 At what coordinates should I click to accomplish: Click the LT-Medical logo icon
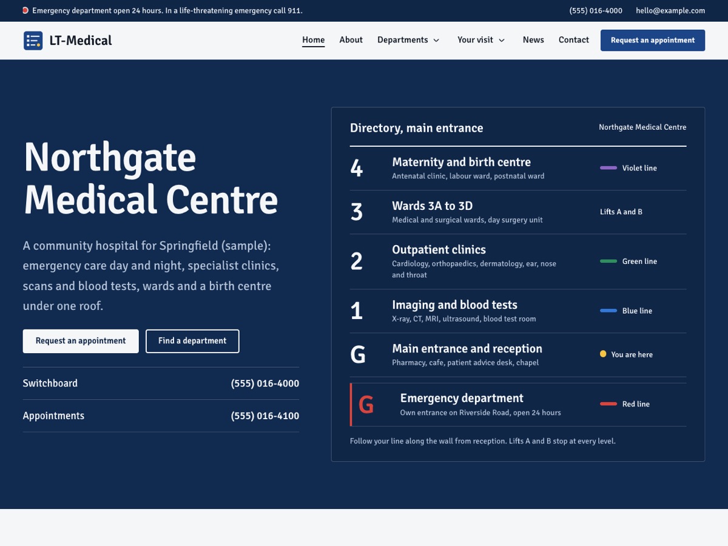(33, 41)
